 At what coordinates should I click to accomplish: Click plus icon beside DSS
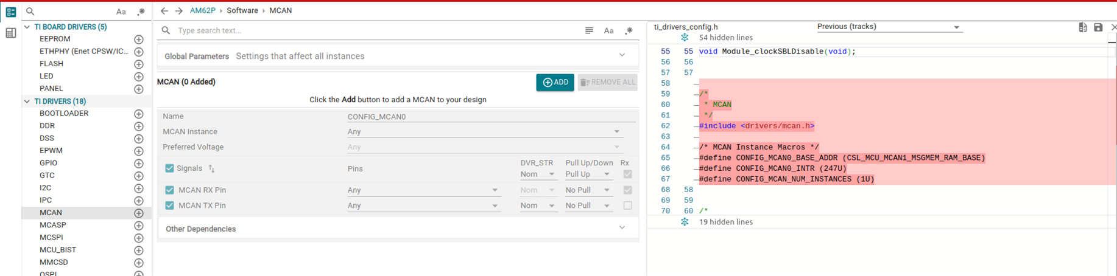[x=139, y=139]
